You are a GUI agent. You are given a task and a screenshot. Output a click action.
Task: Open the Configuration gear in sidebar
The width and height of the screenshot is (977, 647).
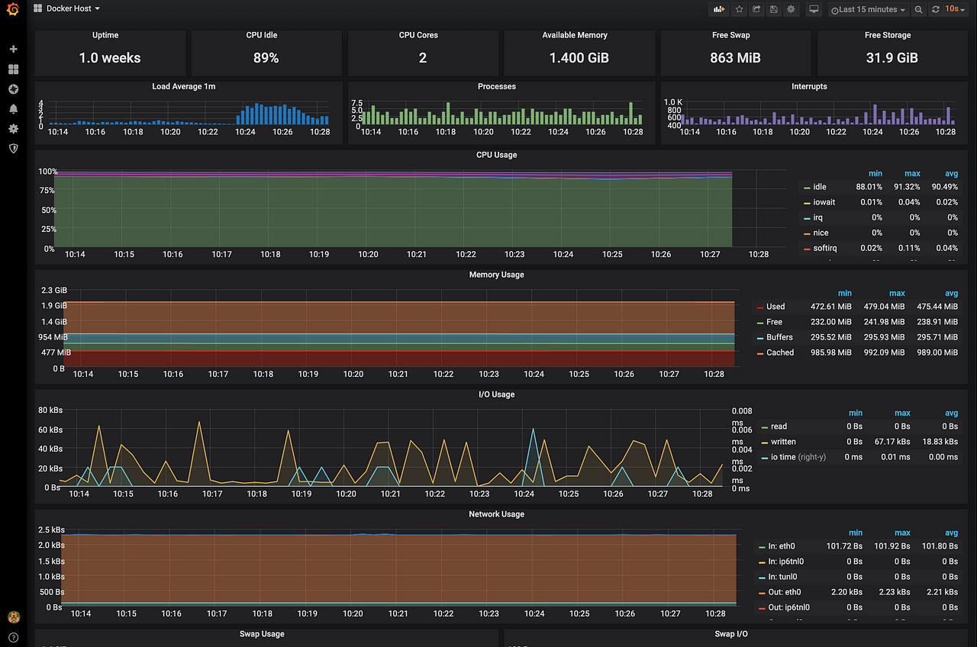pos(13,129)
